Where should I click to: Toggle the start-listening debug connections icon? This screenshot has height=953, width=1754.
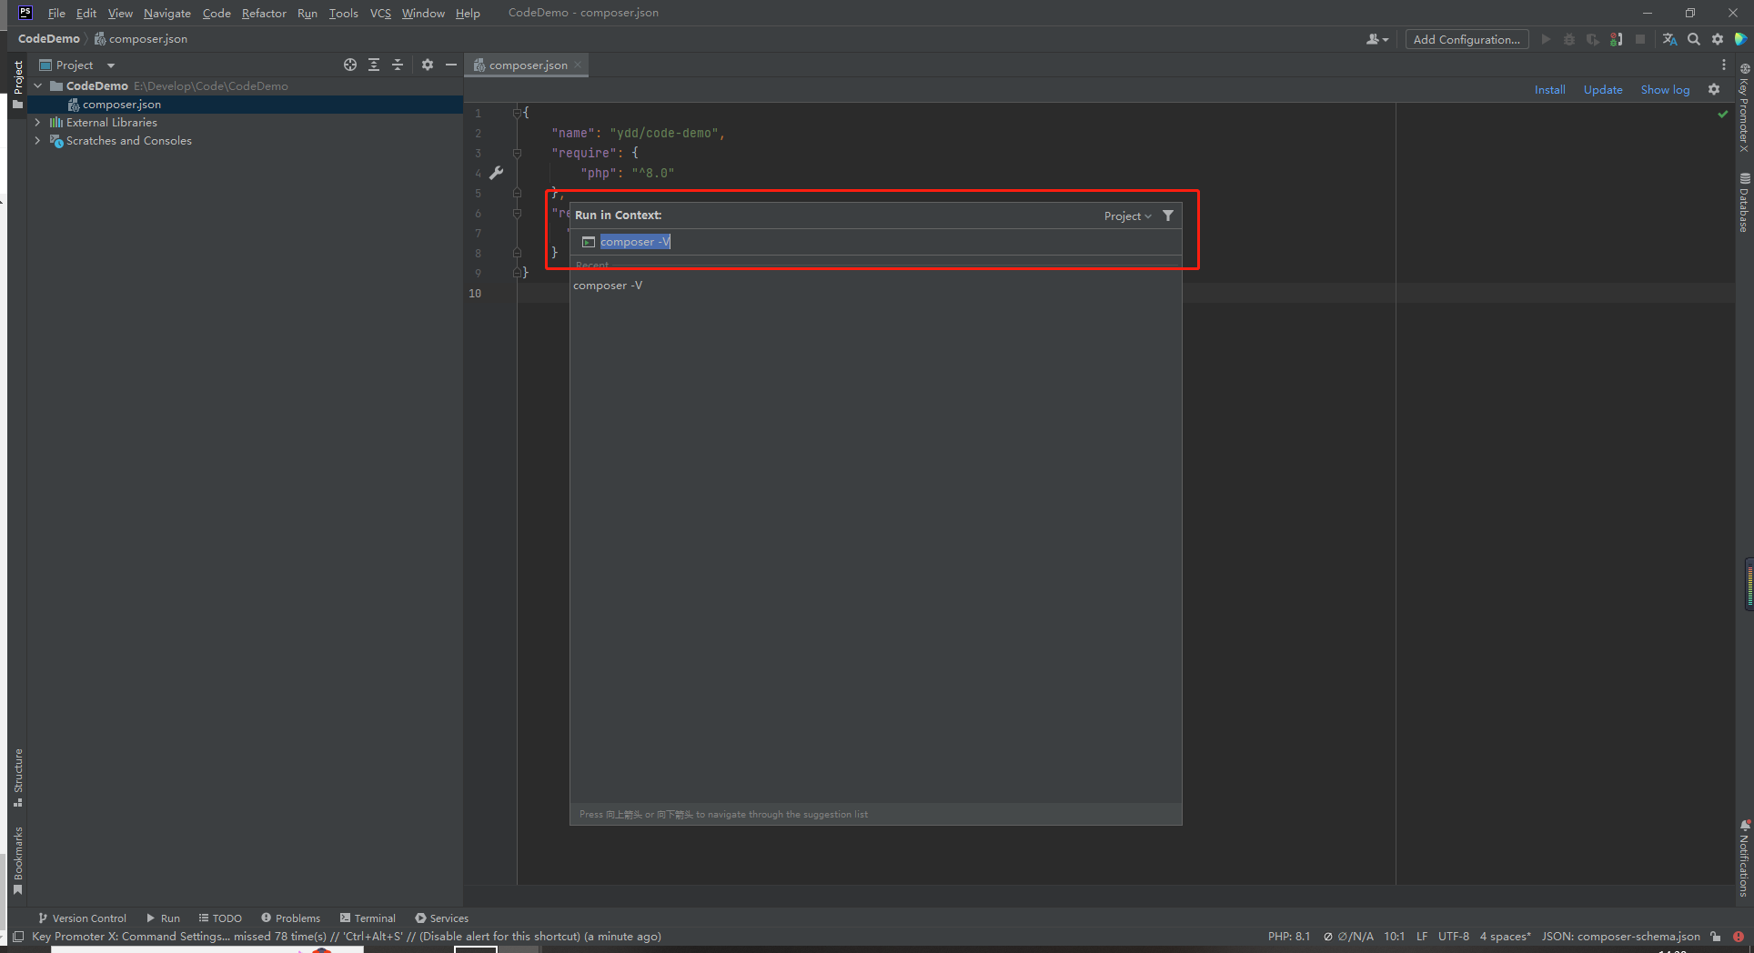point(1616,39)
